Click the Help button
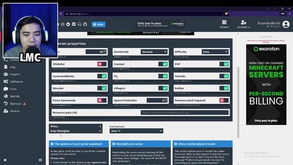 (98, 24)
